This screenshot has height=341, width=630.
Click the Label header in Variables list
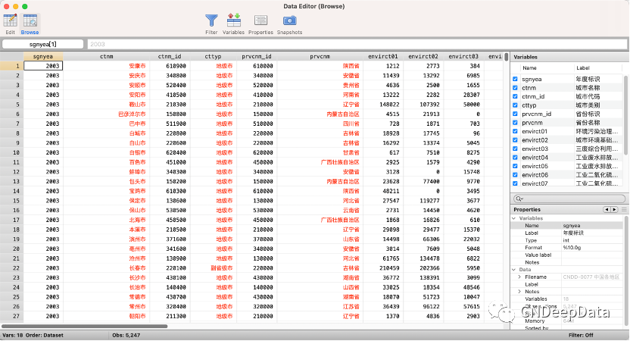coord(582,68)
